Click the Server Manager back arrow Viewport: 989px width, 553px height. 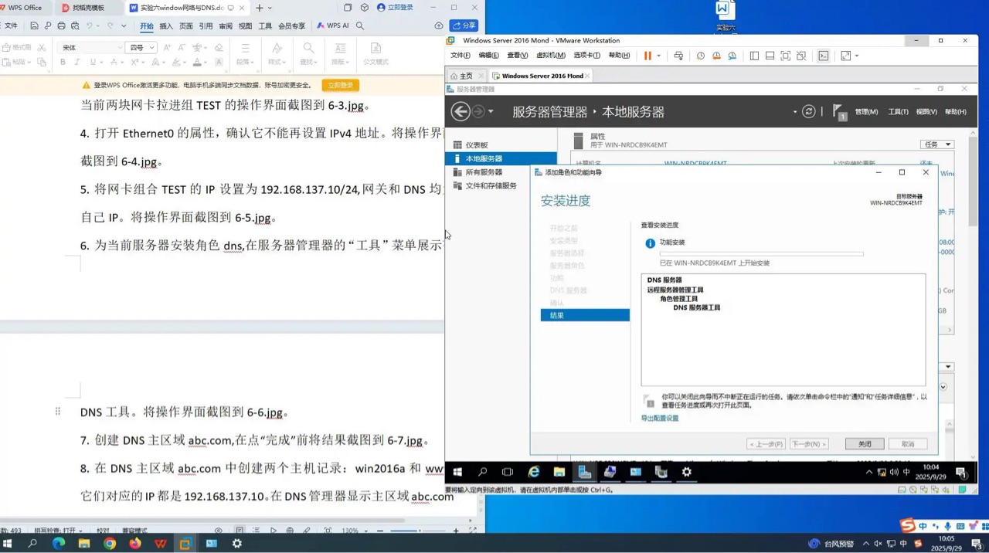click(461, 111)
